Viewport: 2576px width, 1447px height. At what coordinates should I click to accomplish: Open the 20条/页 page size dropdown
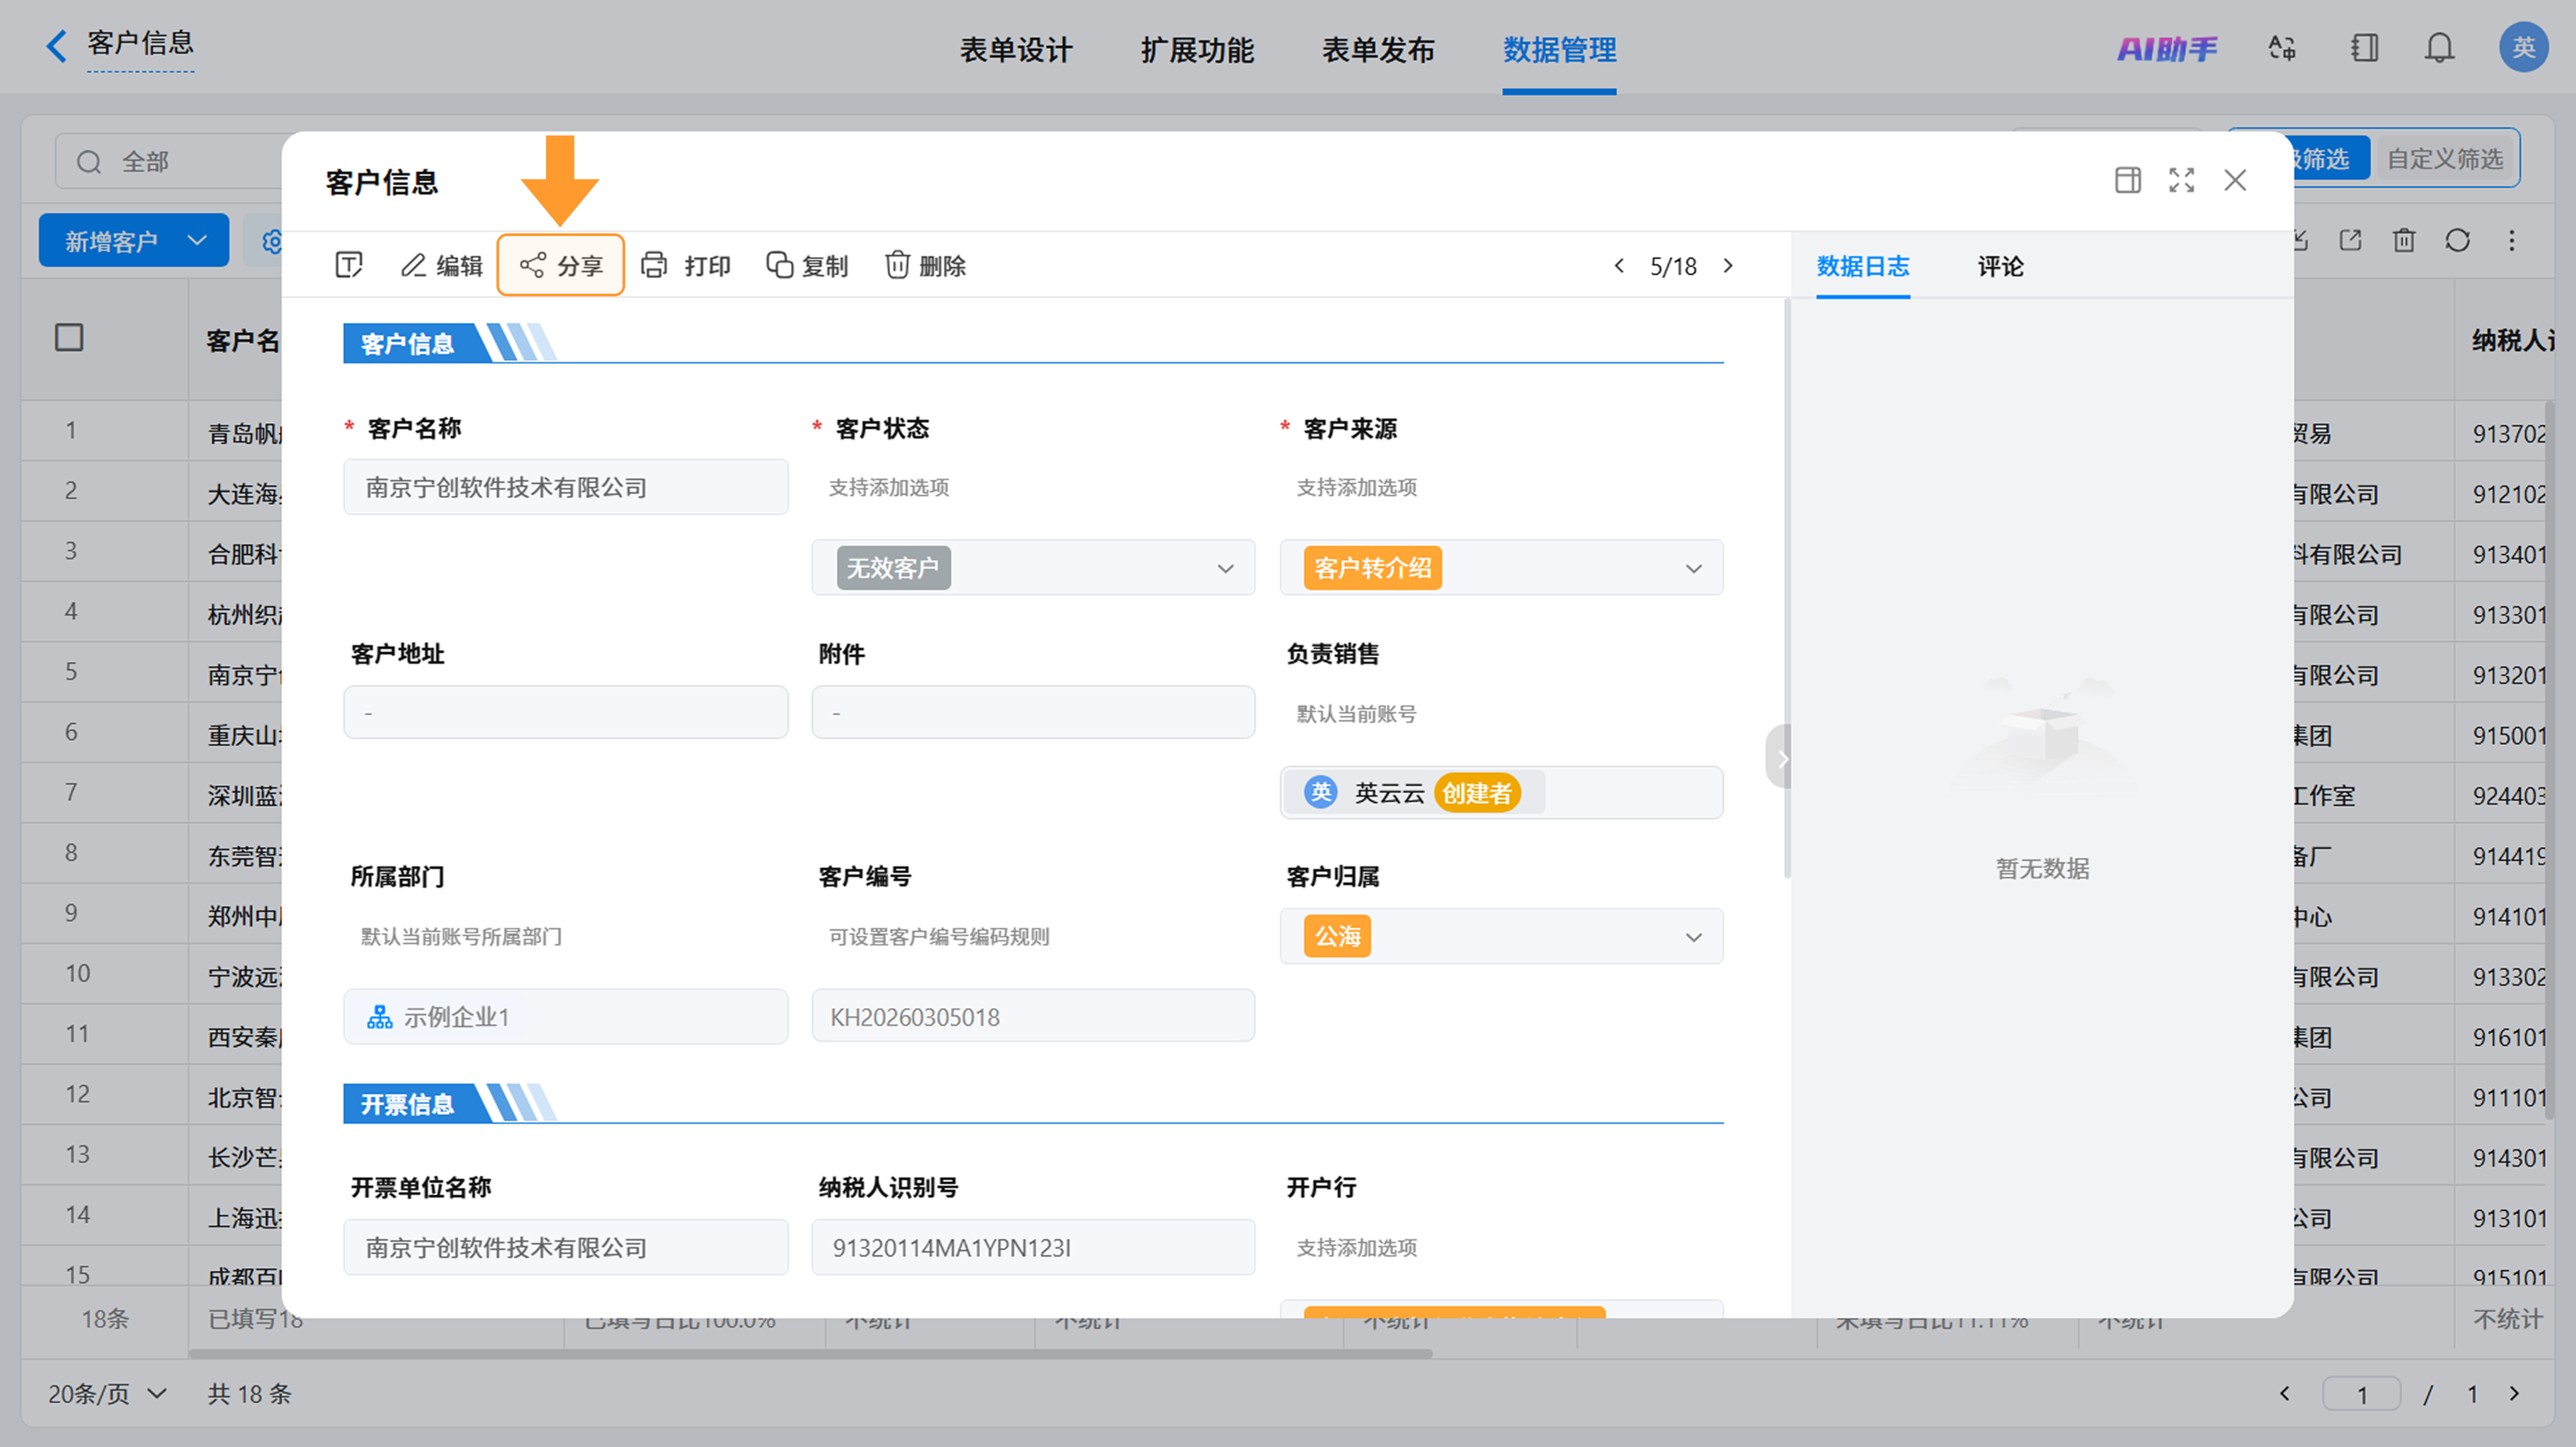(x=108, y=1393)
